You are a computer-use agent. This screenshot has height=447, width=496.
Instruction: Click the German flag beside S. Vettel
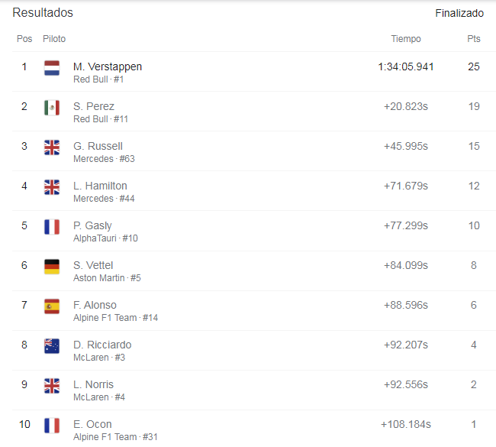[x=52, y=267]
